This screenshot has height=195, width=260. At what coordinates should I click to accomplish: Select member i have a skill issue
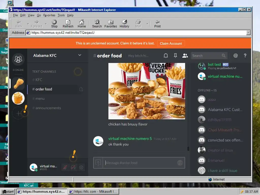(220, 170)
